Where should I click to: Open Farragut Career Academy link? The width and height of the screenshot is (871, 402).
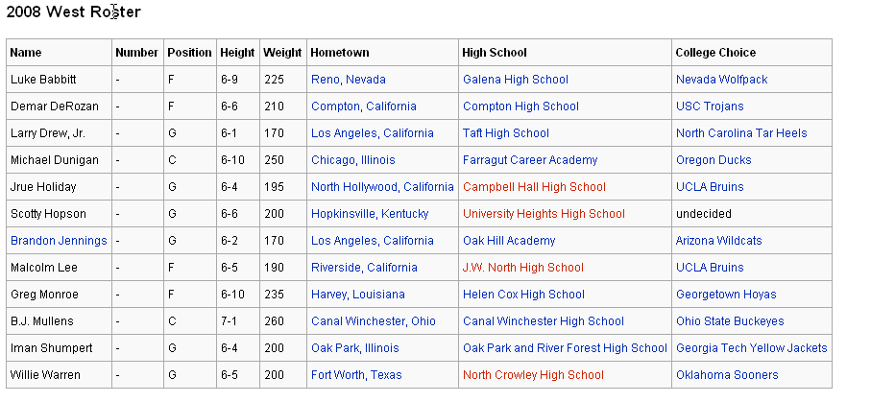click(x=530, y=160)
